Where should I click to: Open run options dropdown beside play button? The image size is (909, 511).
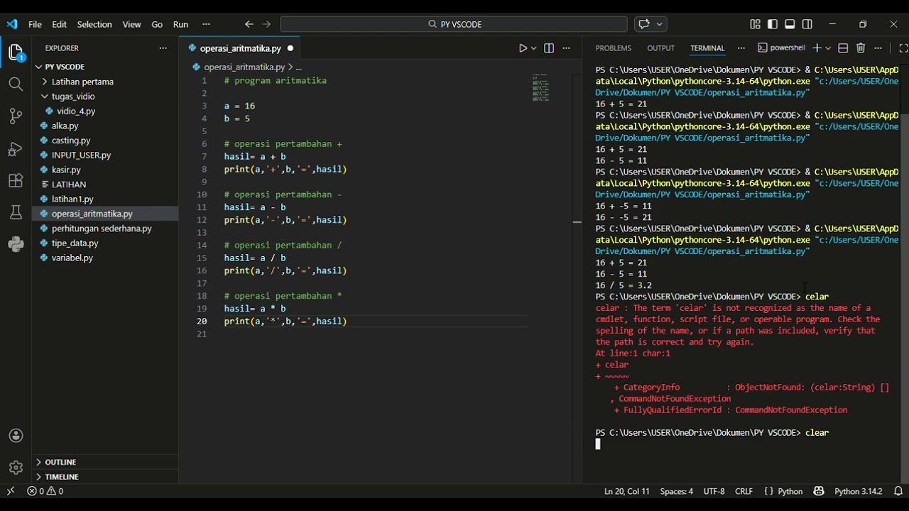533,48
